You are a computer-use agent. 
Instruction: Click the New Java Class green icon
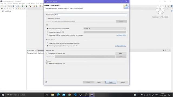coord(36,6)
